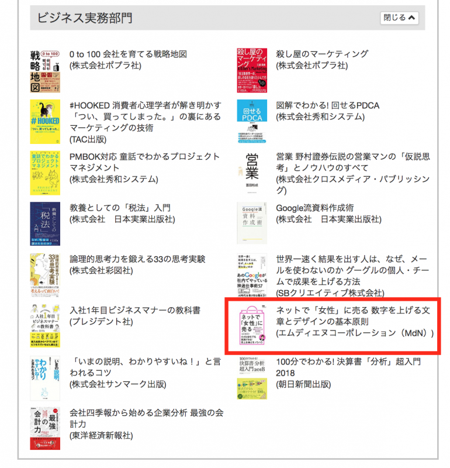
Task: Open 論理的思考力を鍛える33の思考実験 link
Action: [137, 259]
